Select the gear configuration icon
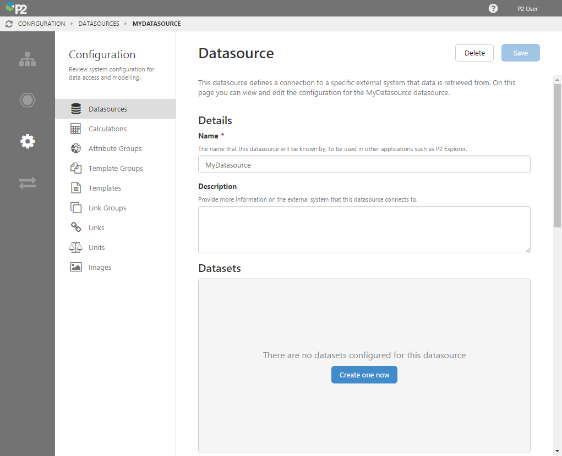 point(27,142)
